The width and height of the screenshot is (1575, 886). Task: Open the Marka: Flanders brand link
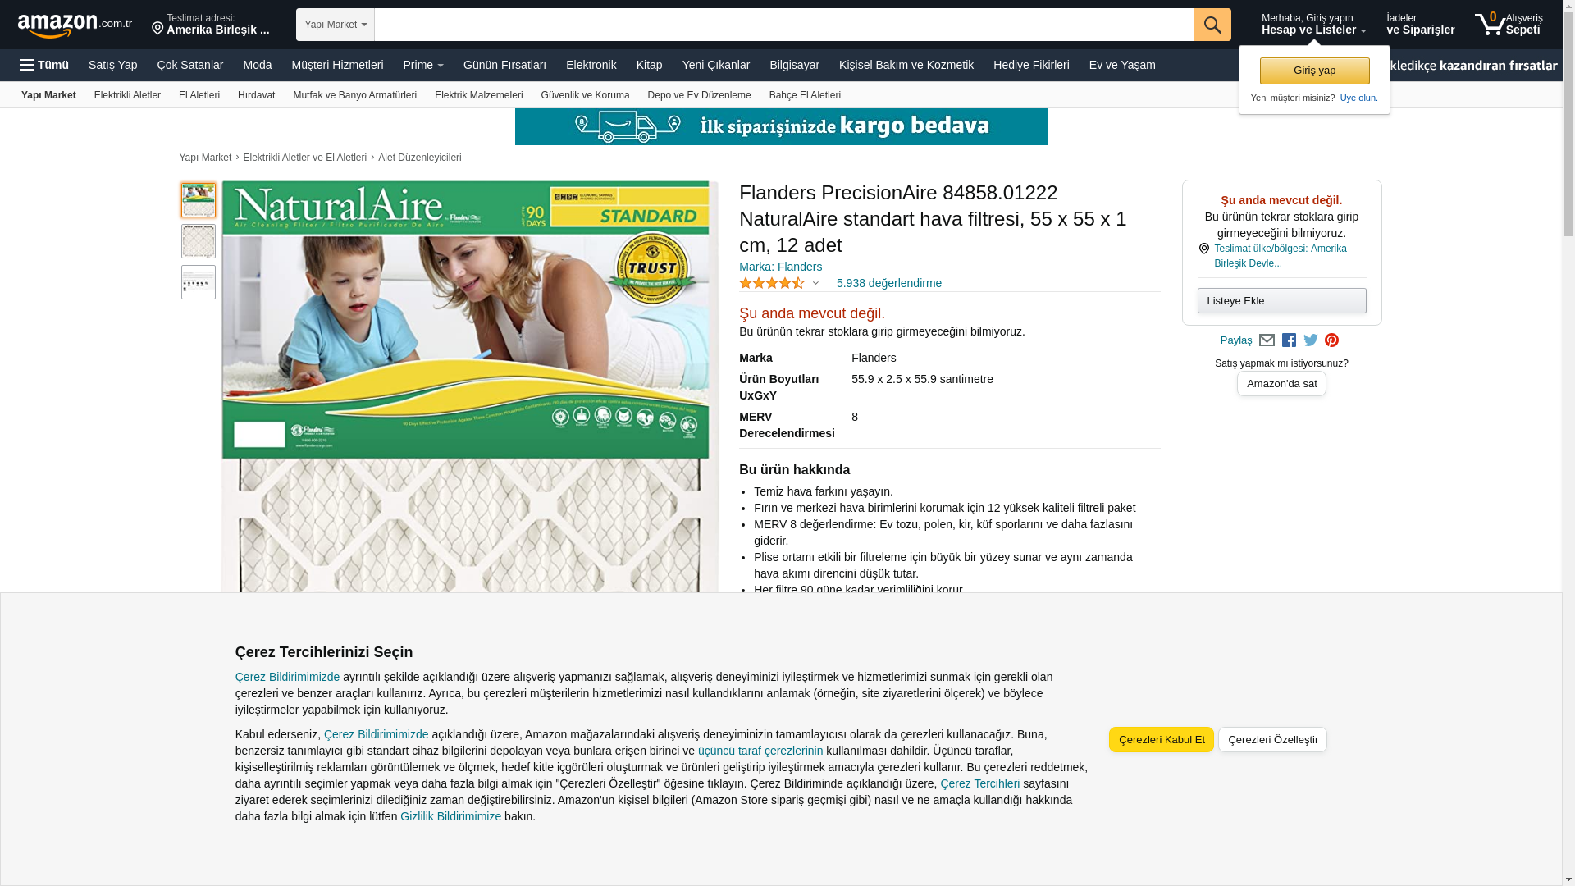[780, 267]
